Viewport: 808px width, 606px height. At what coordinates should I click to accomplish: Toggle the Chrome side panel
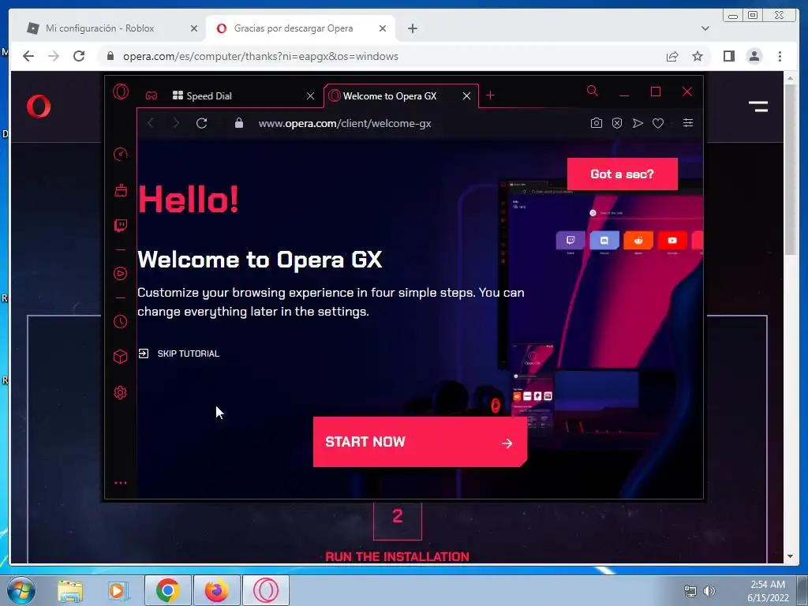tap(728, 56)
